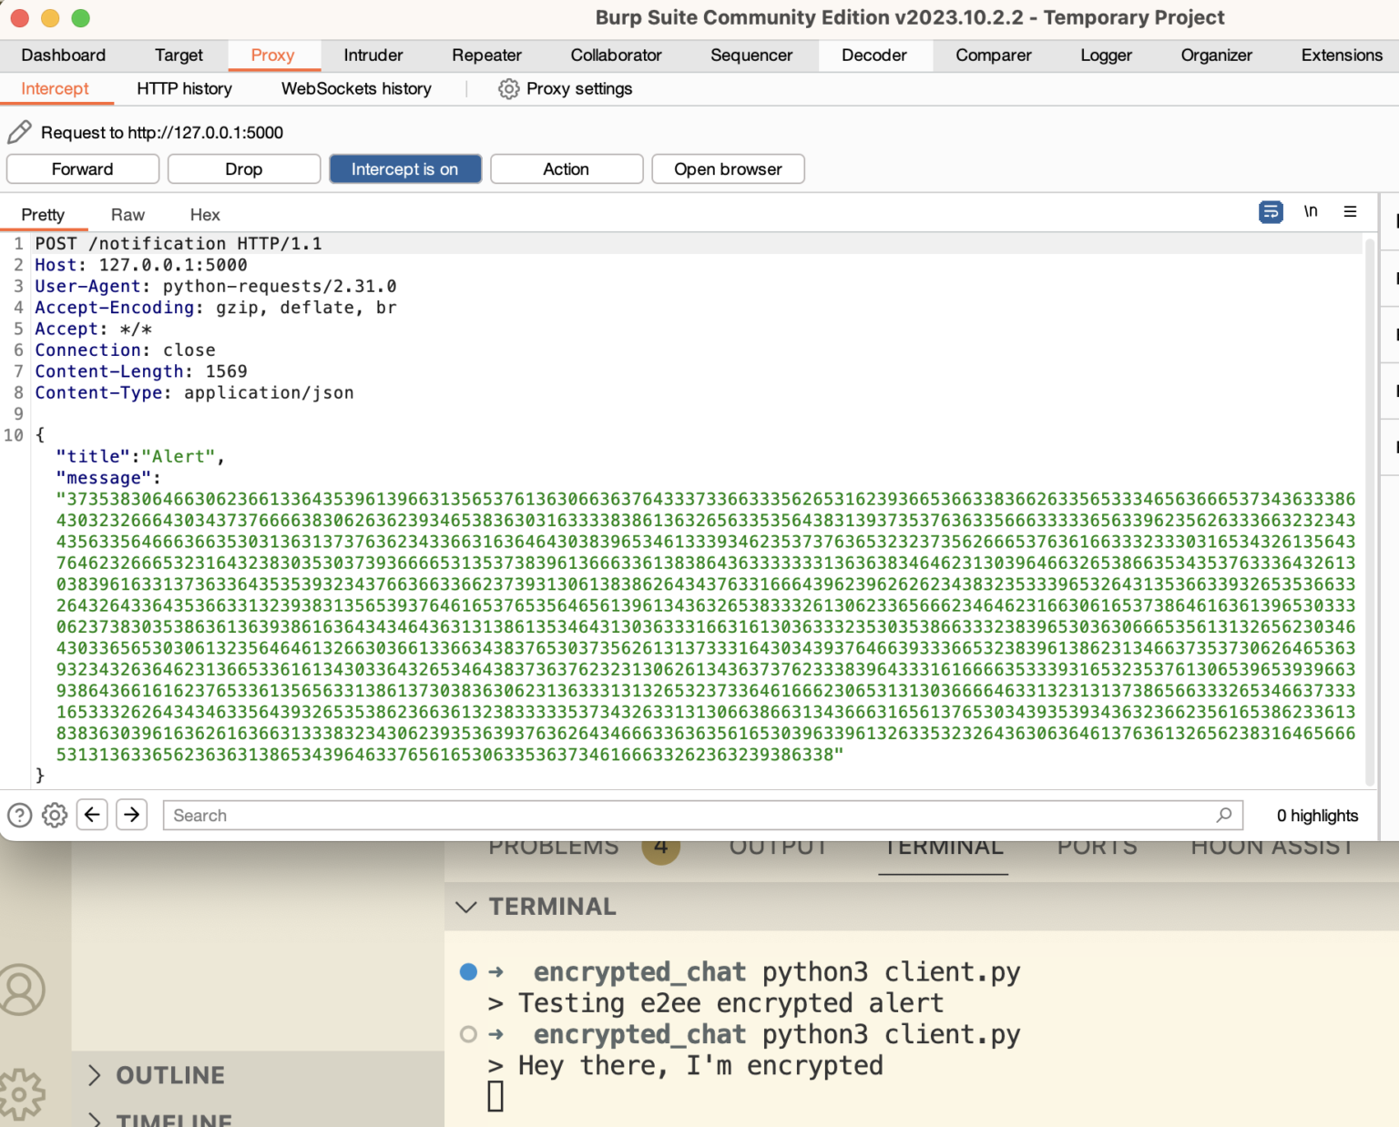Open the Action dropdown menu
1399x1127 pixels.
pos(566,168)
